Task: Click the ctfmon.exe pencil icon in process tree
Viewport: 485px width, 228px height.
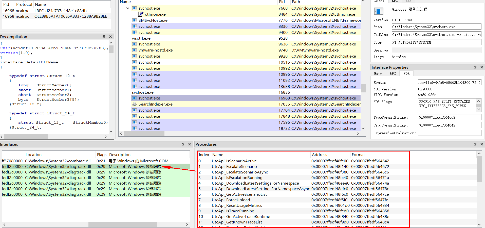Action: tap(140, 14)
